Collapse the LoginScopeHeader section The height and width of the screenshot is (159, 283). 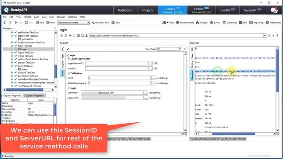pos(69,59)
